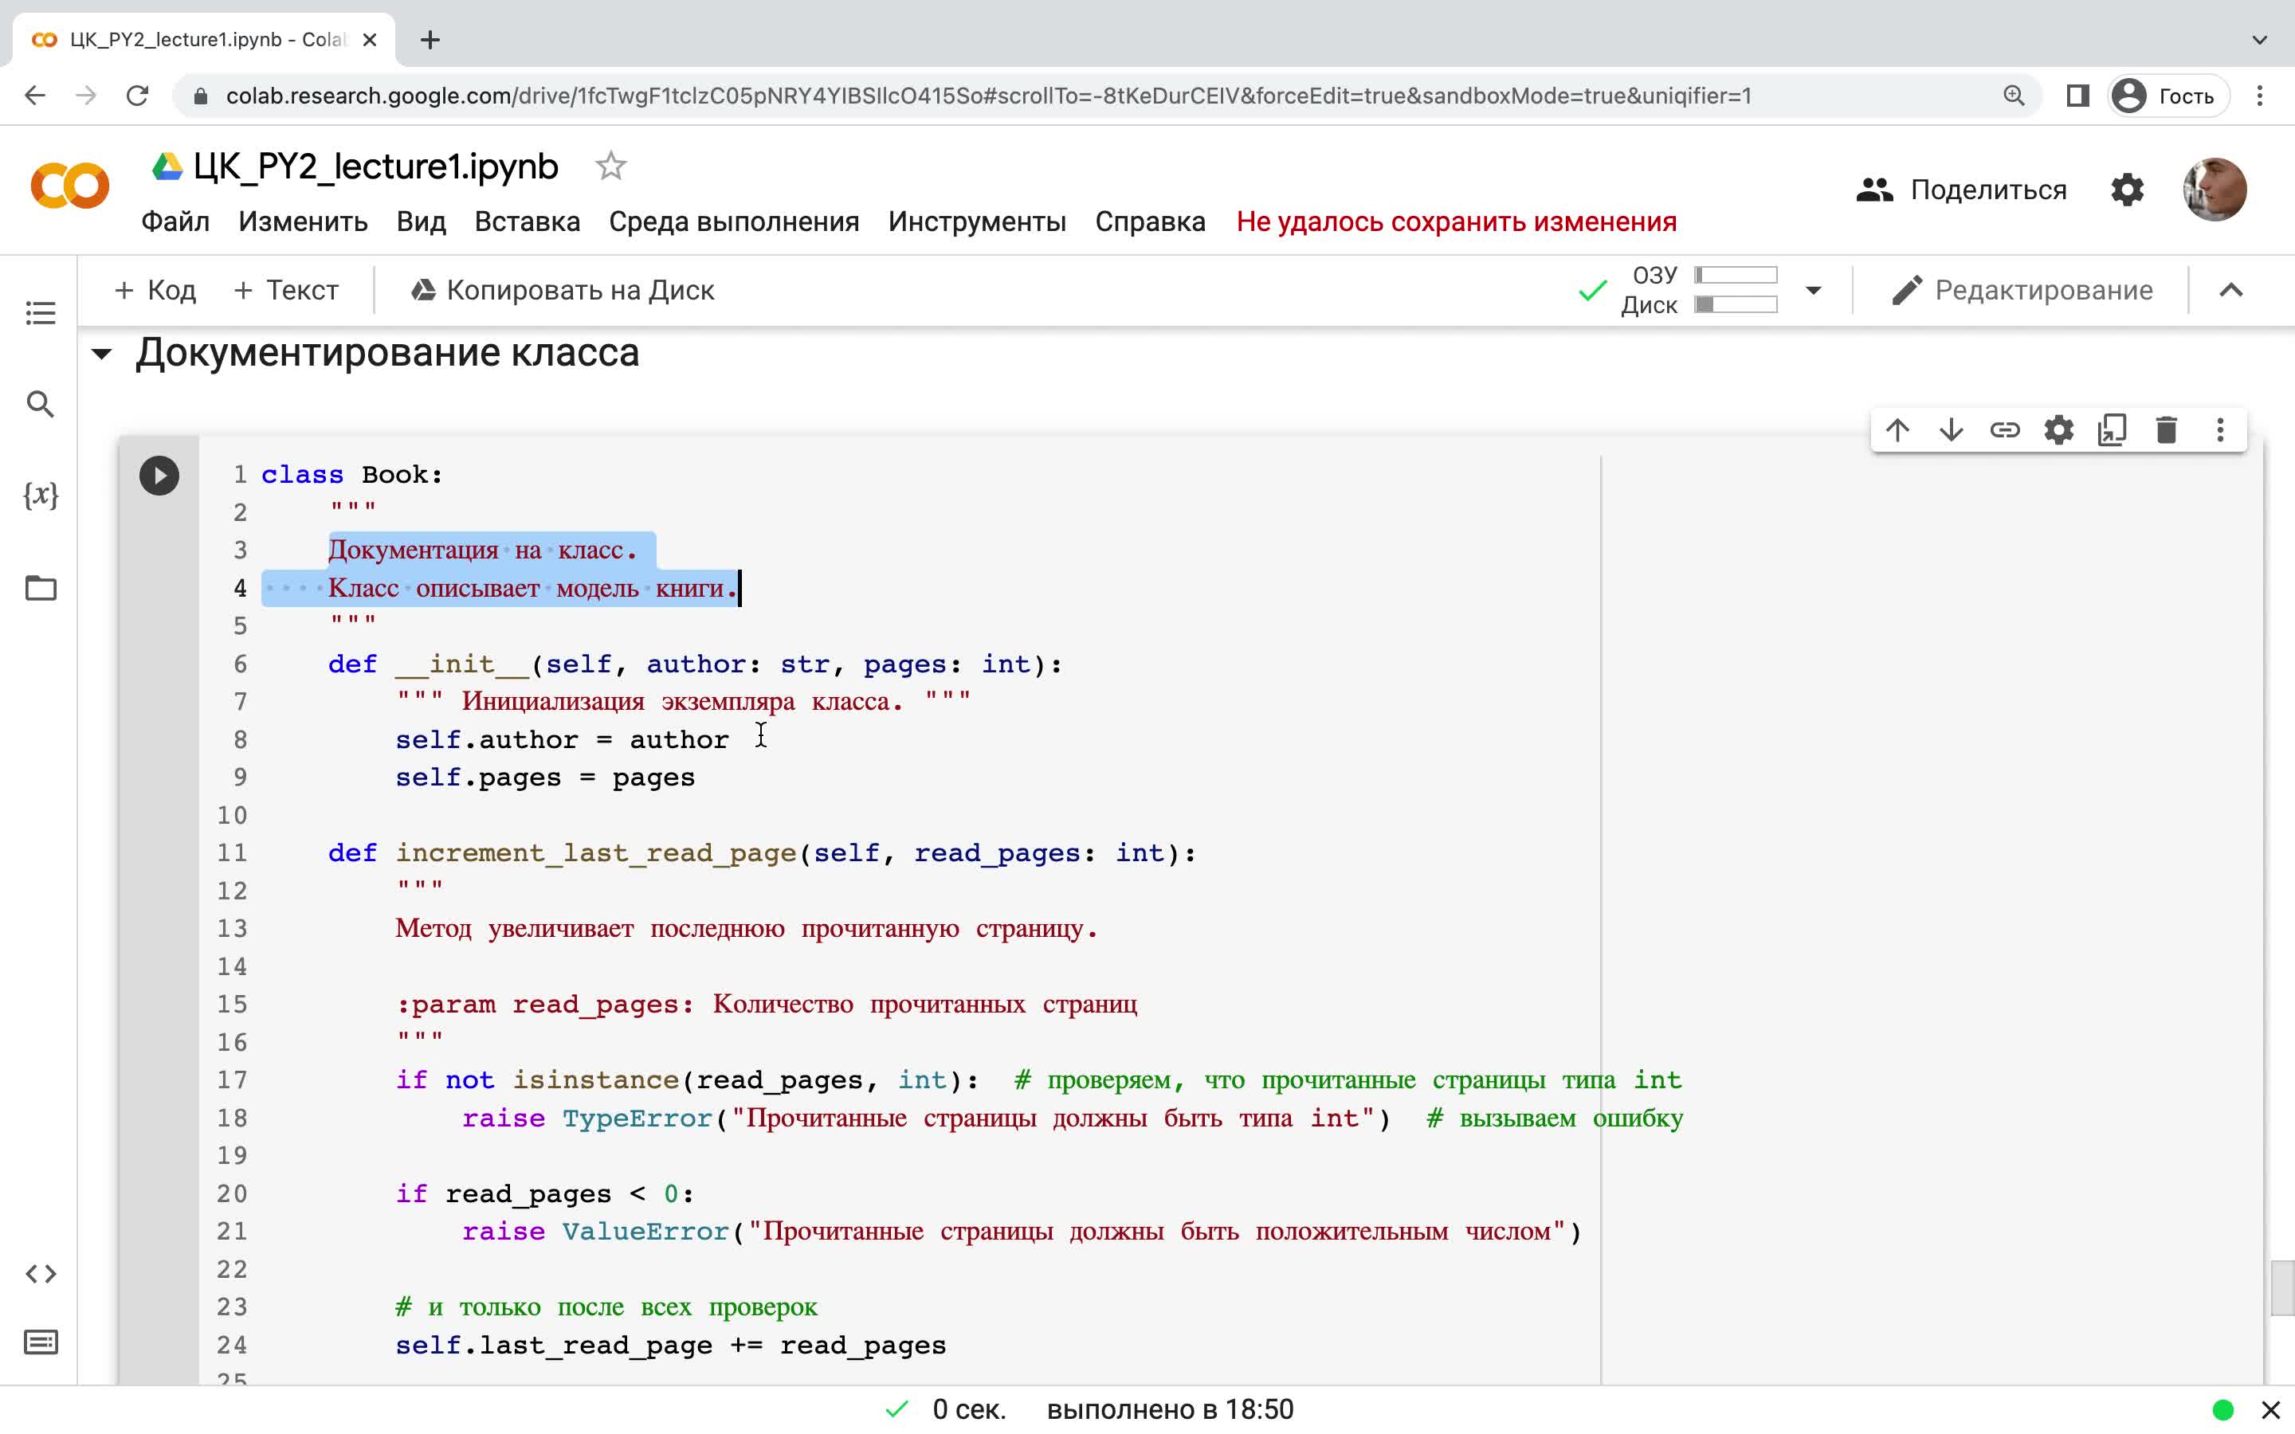
Task: Click the notebook title ЦК_PY2_lecture1.ipynb
Action: (x=375, y=167)
